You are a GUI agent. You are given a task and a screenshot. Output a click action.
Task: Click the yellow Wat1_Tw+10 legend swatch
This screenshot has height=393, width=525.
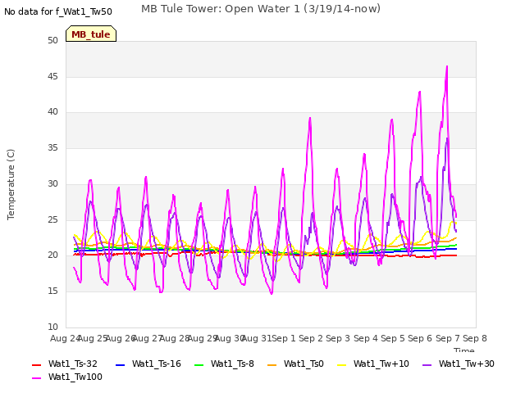341,364
